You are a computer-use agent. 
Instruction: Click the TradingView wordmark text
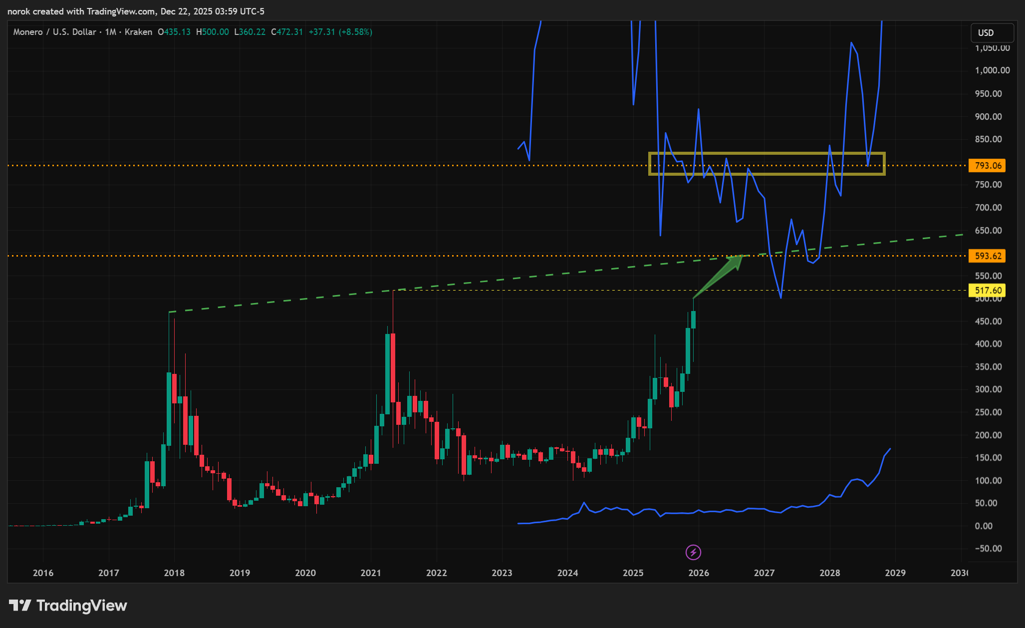tap(82, 606)
